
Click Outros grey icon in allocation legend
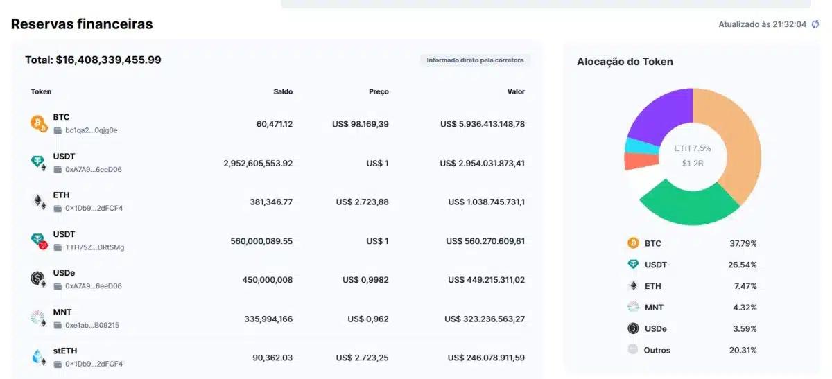[632, 350]
